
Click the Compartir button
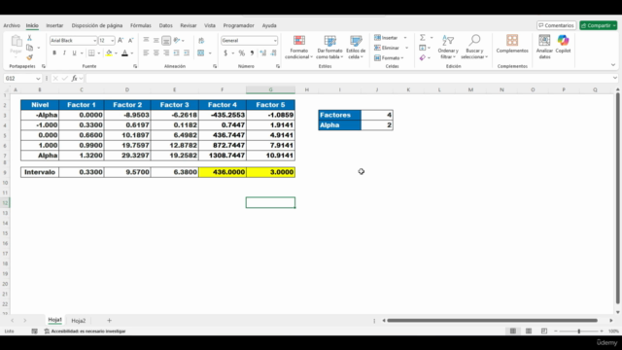599,25
